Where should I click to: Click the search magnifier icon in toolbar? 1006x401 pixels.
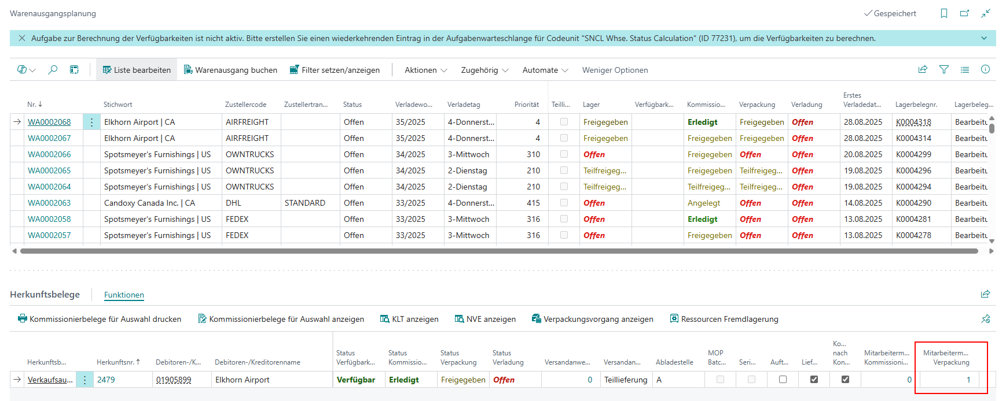coord(53,70)
